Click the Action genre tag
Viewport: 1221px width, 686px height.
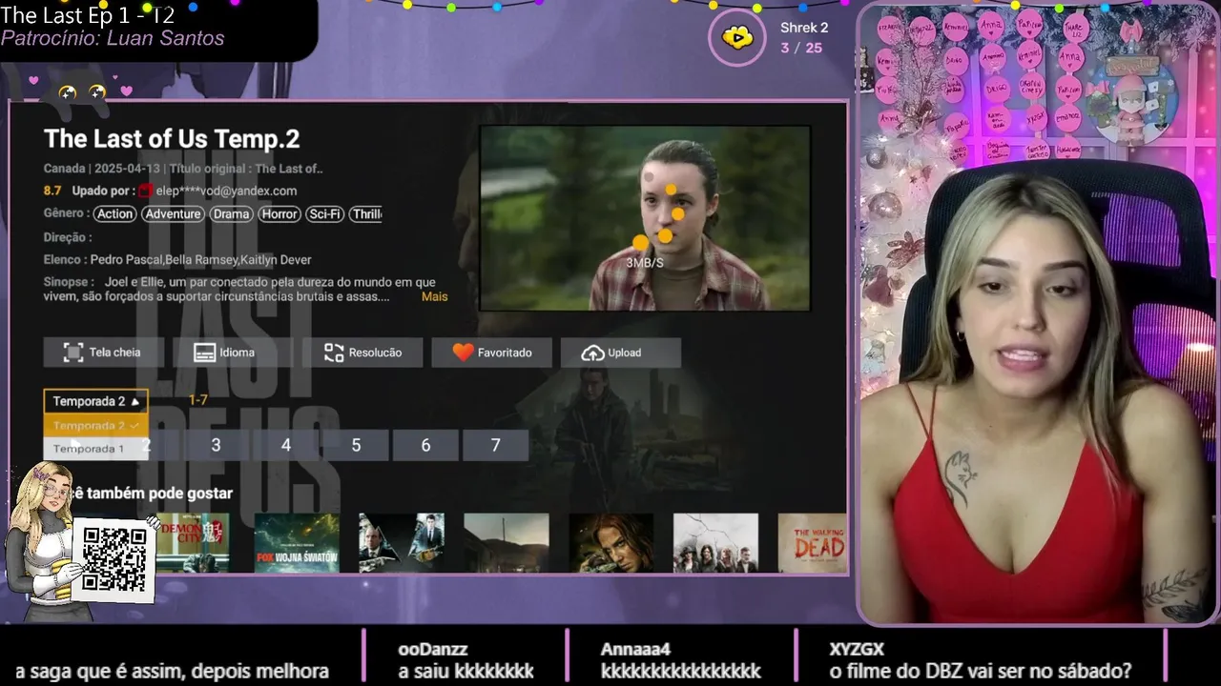(x=115, y=214)
